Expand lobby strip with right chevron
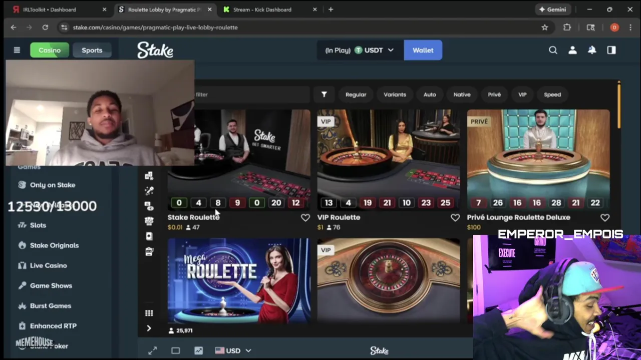Image resolution: width=641 pixels, height=360 pixels. [x=149, y=328]
